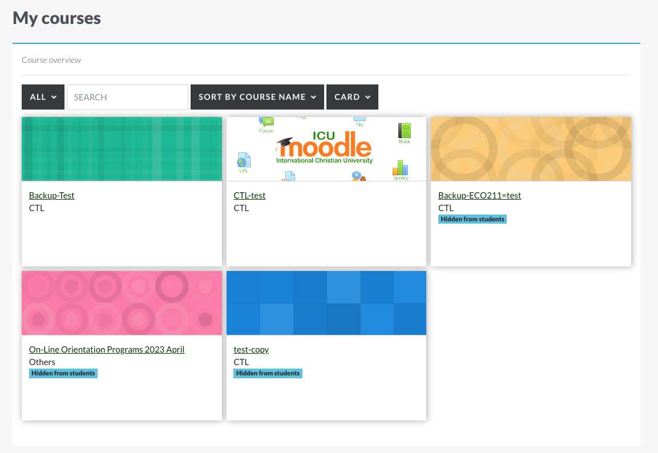Image resolution: width=658 pixels, height=453 pixels.
Task: Click the Page icon at the image top
Action: pyautogui.click(x=302, y=118)
